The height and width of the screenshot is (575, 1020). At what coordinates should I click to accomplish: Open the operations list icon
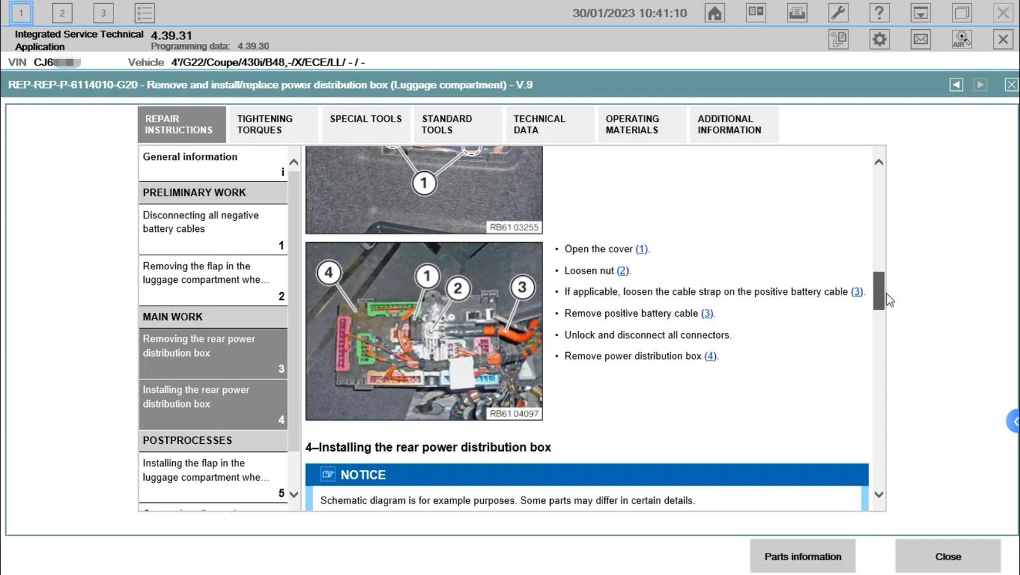pyautogui.click(x=145, y=13)
